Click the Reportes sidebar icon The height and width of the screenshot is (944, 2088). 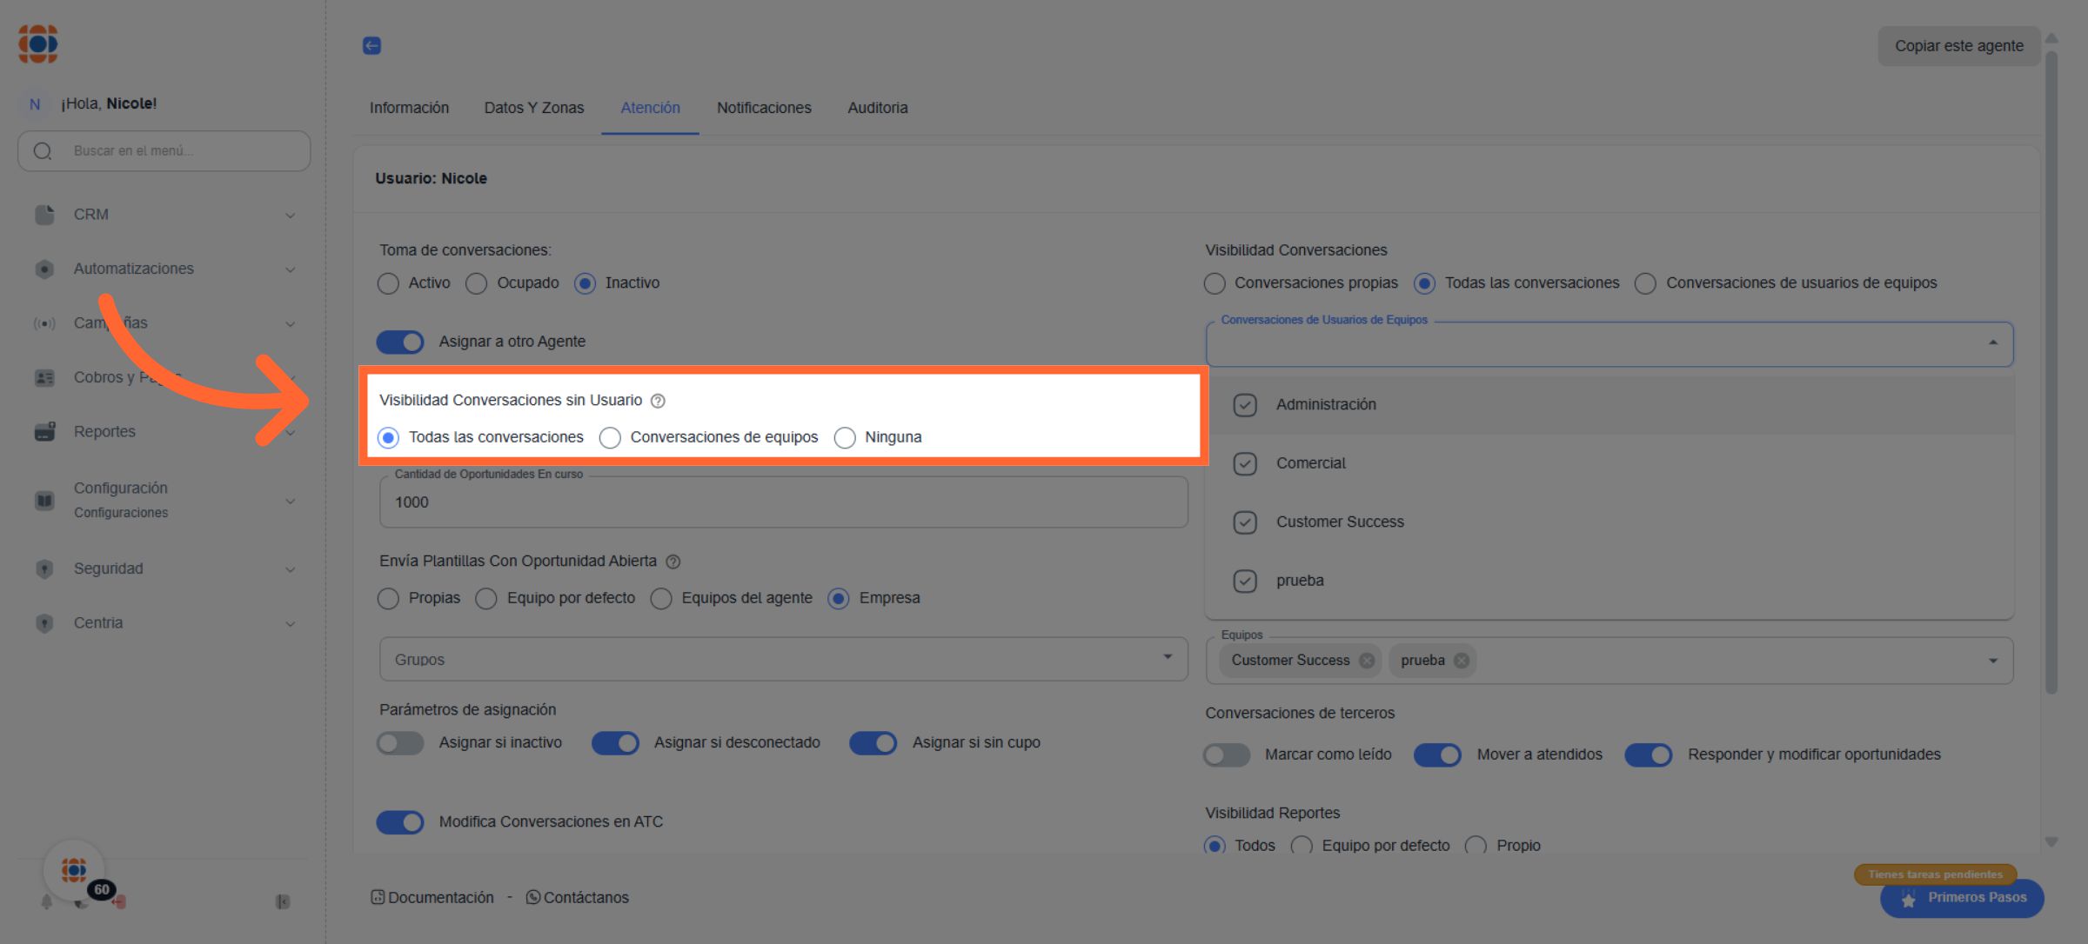click(44, 431)
